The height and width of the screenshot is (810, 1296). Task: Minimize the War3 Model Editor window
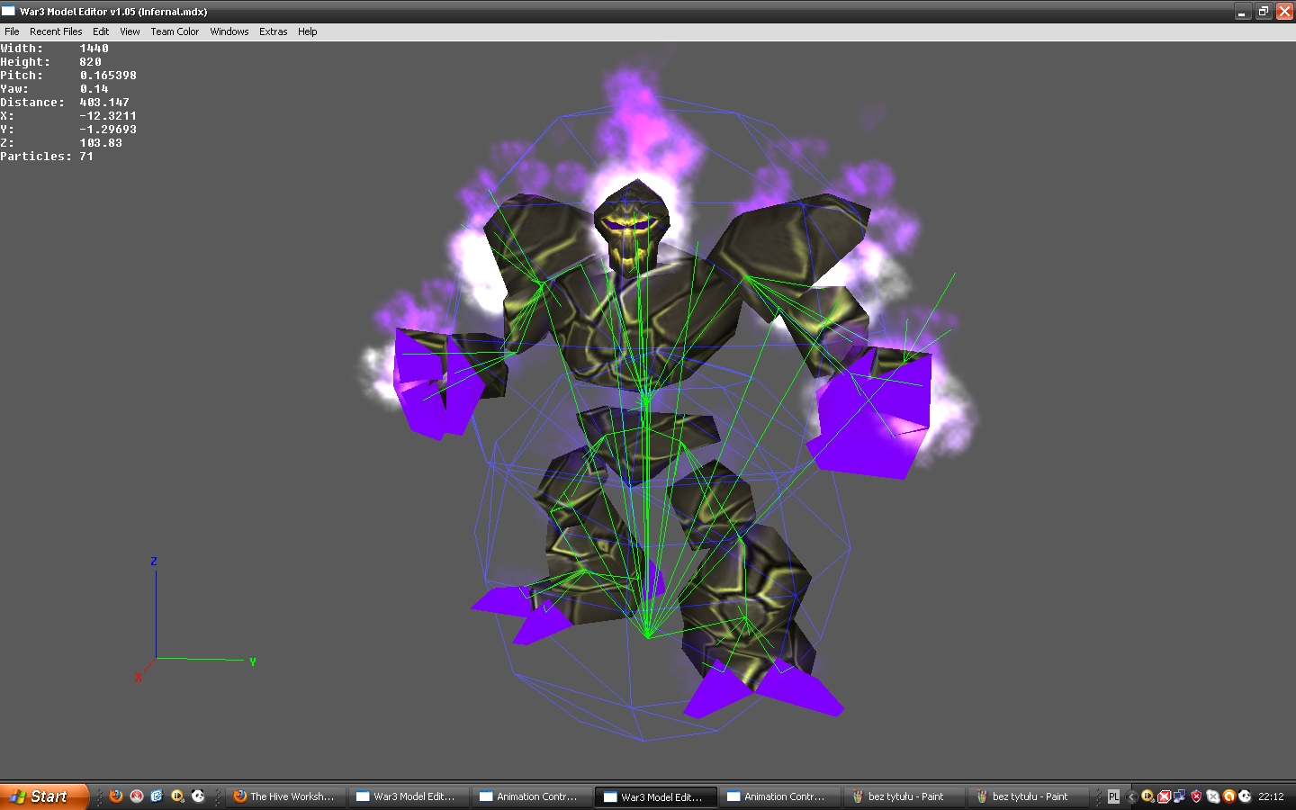tap(1242, 11)
